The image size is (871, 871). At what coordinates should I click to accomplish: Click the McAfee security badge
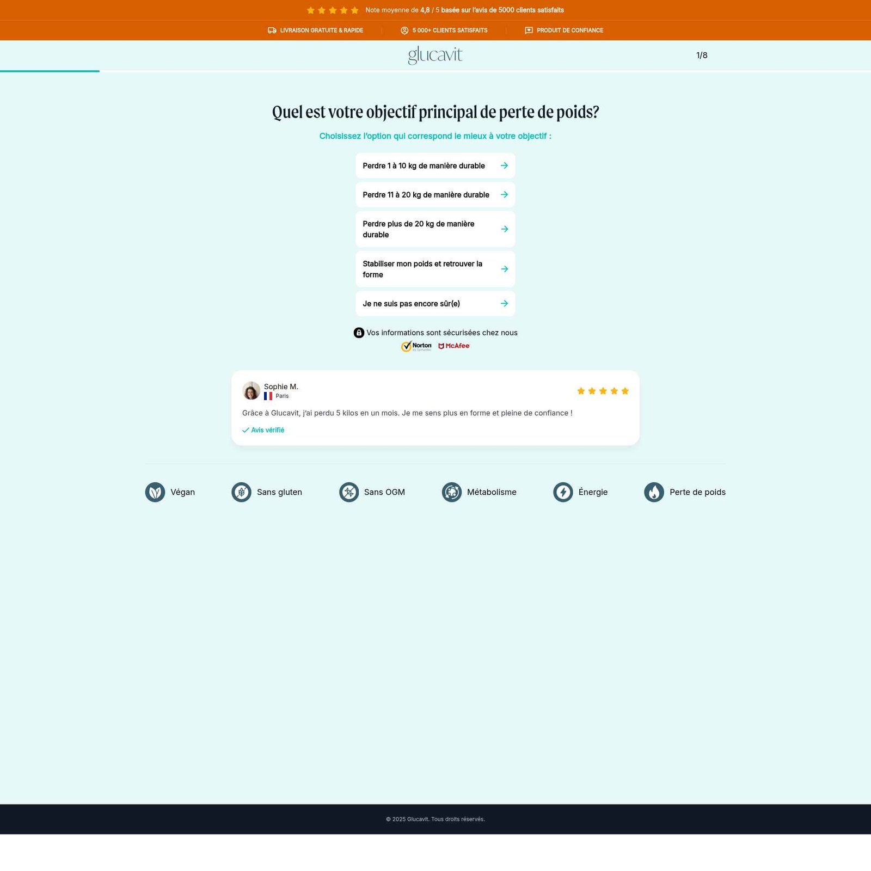pyautogui.click(x=454, y=346)
